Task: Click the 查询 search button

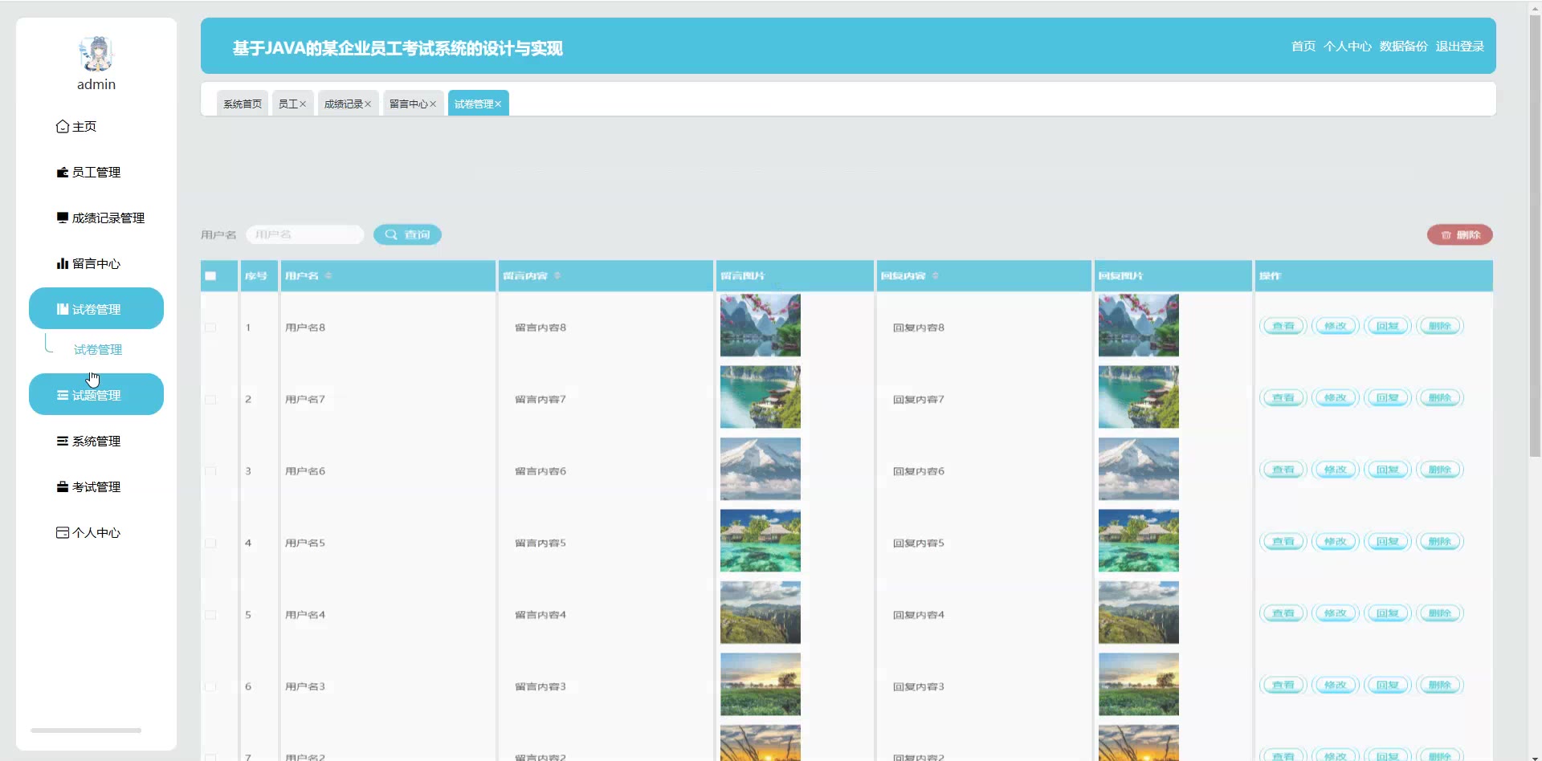Action: (x=407, y=234)
